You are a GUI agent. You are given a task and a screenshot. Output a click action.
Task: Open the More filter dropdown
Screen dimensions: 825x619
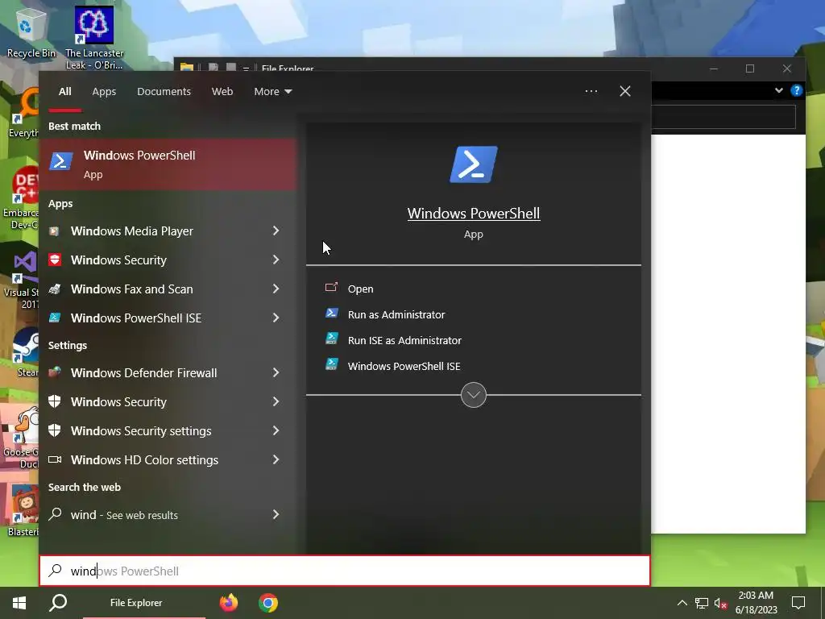tap(272, 92)
